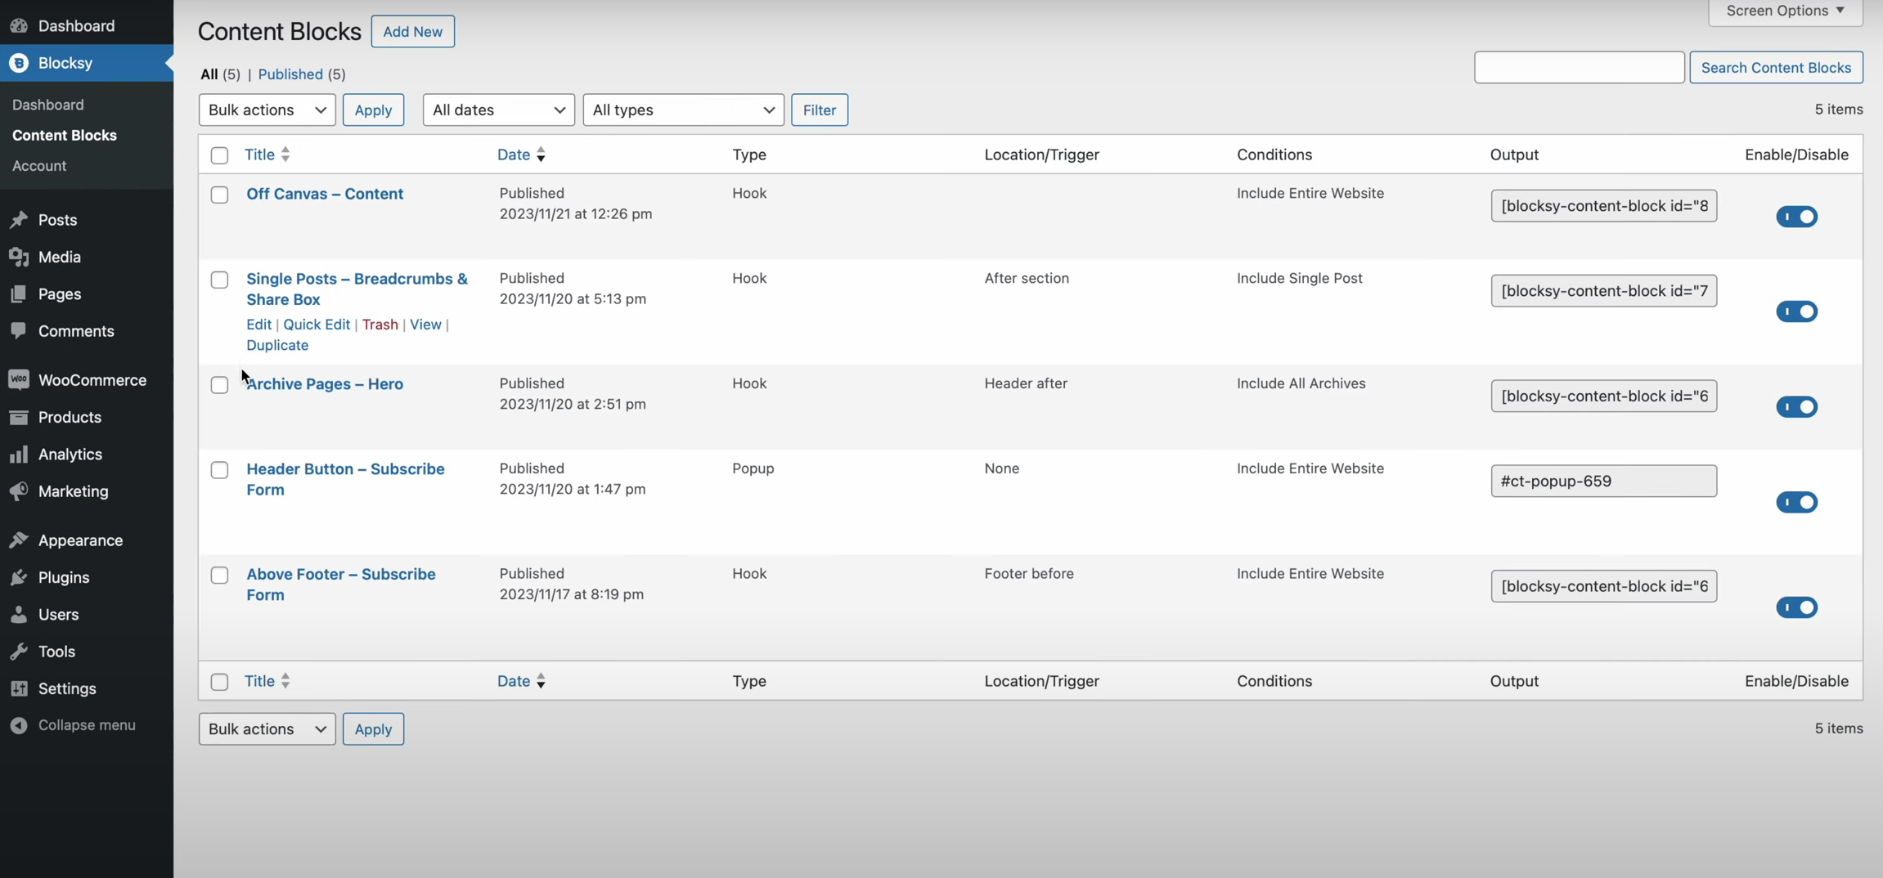
Task: Disable the Off Canvas – Content block toggle
Action: point(1795,217)
